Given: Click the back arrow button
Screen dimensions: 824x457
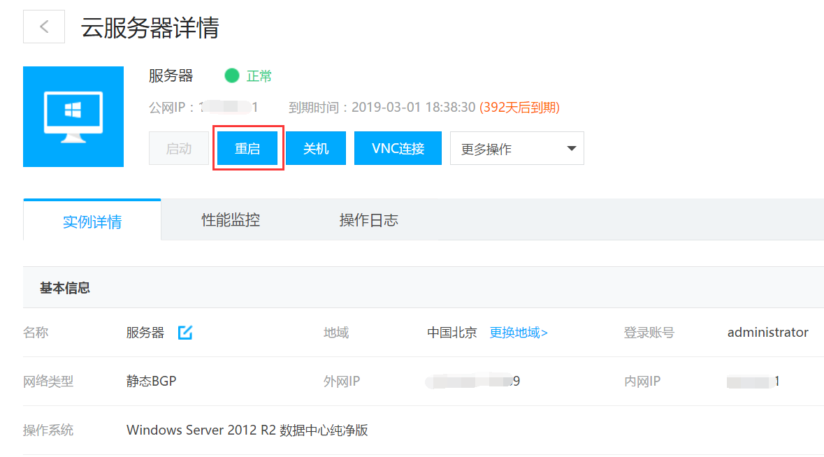Looking at the screenshot, I should point(44,27).
